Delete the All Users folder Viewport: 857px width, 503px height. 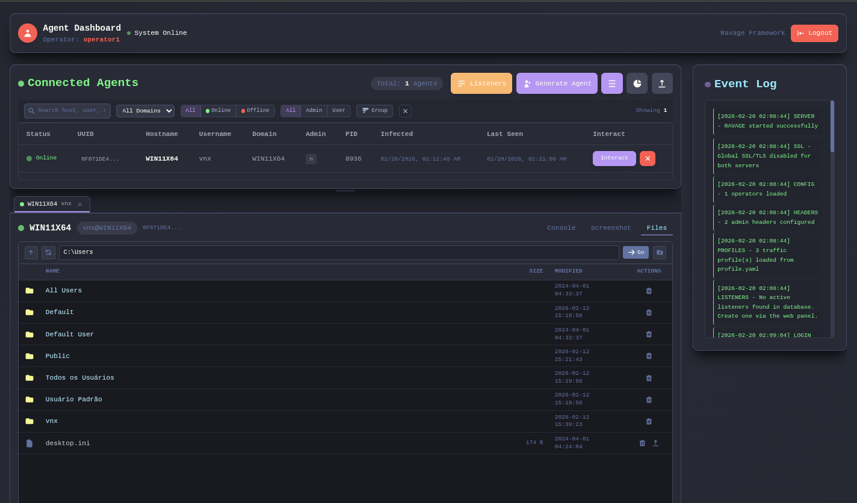click(649, 291)
